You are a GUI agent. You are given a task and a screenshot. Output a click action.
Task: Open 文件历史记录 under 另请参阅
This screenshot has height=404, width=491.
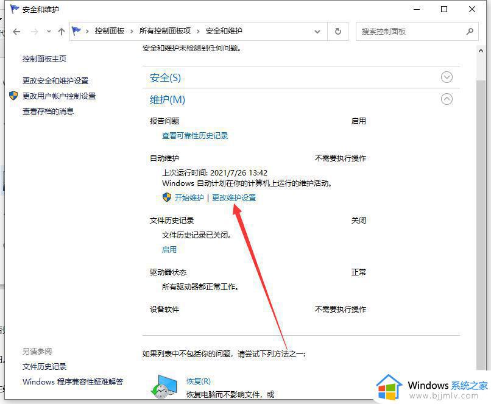(x=44, y=366)
